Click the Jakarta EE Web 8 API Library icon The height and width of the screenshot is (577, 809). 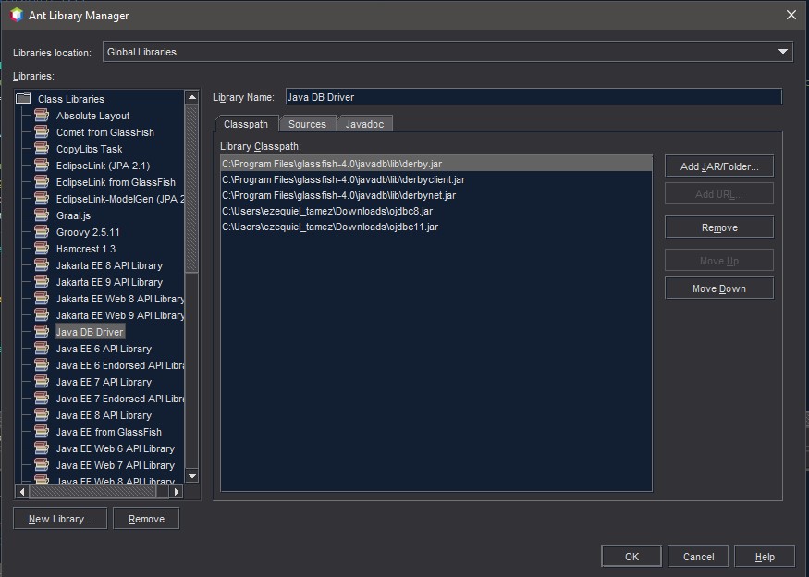pyautogui.click(x=42, y=299)
